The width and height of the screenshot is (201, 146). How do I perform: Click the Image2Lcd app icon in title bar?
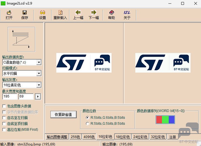(3, 3)
